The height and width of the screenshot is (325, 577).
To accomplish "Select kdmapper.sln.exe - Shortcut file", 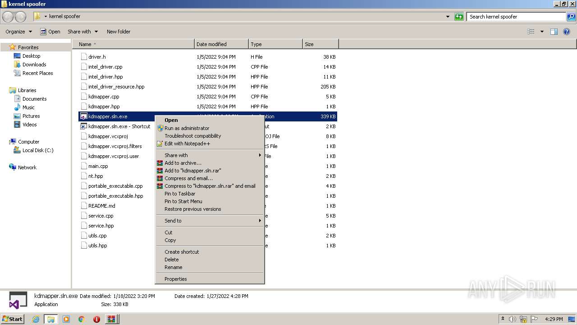I will (x=119, y=126).
